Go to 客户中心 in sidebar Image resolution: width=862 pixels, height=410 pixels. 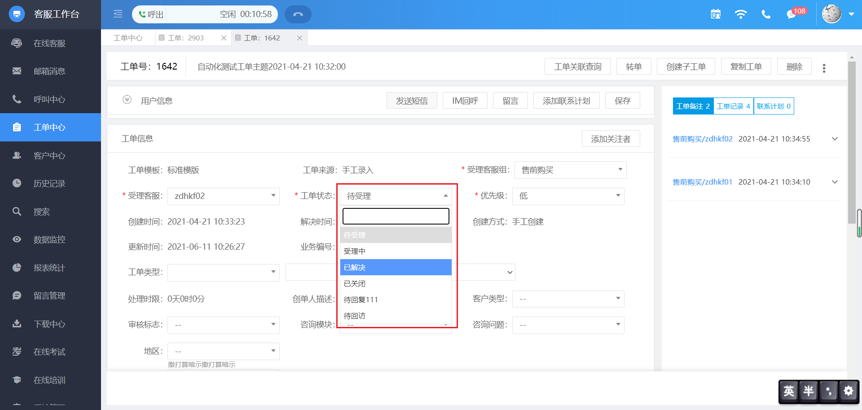point(49,156)
